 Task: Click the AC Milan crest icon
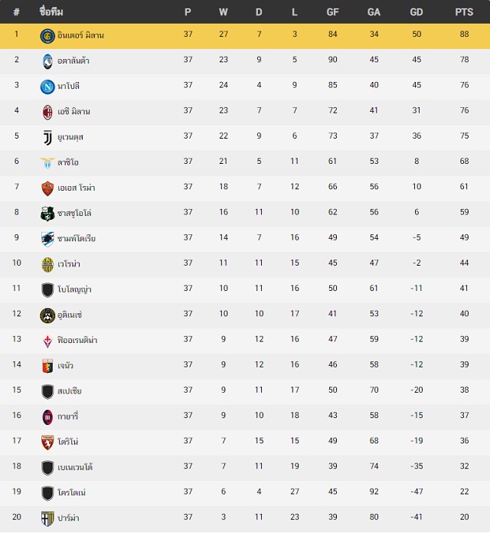[47, 112]
